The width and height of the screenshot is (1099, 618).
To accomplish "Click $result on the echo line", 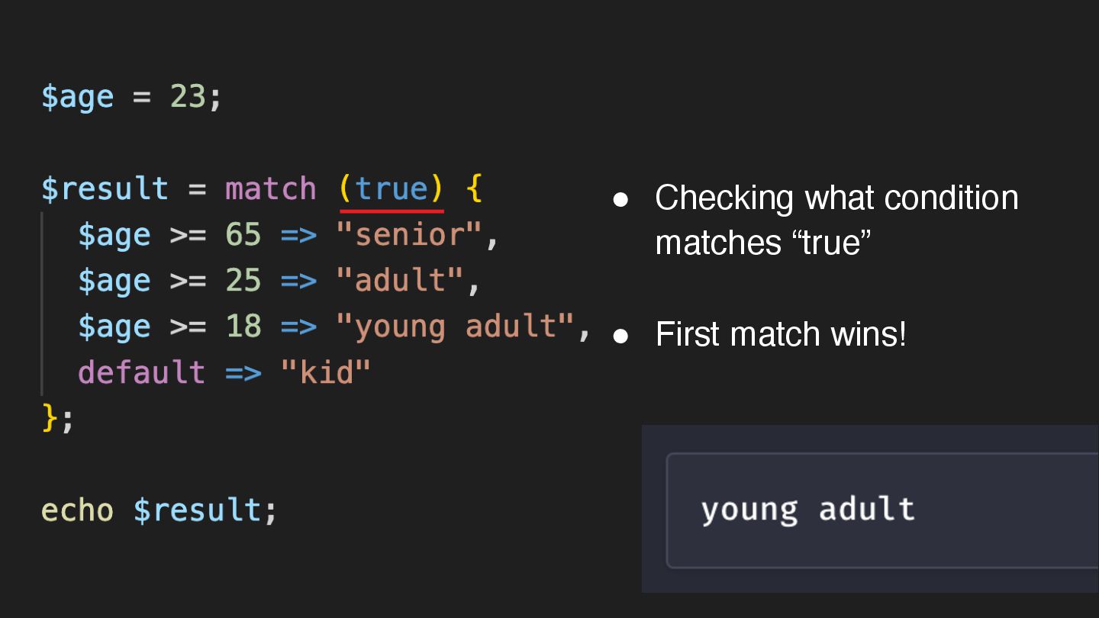I will point(197,510).
